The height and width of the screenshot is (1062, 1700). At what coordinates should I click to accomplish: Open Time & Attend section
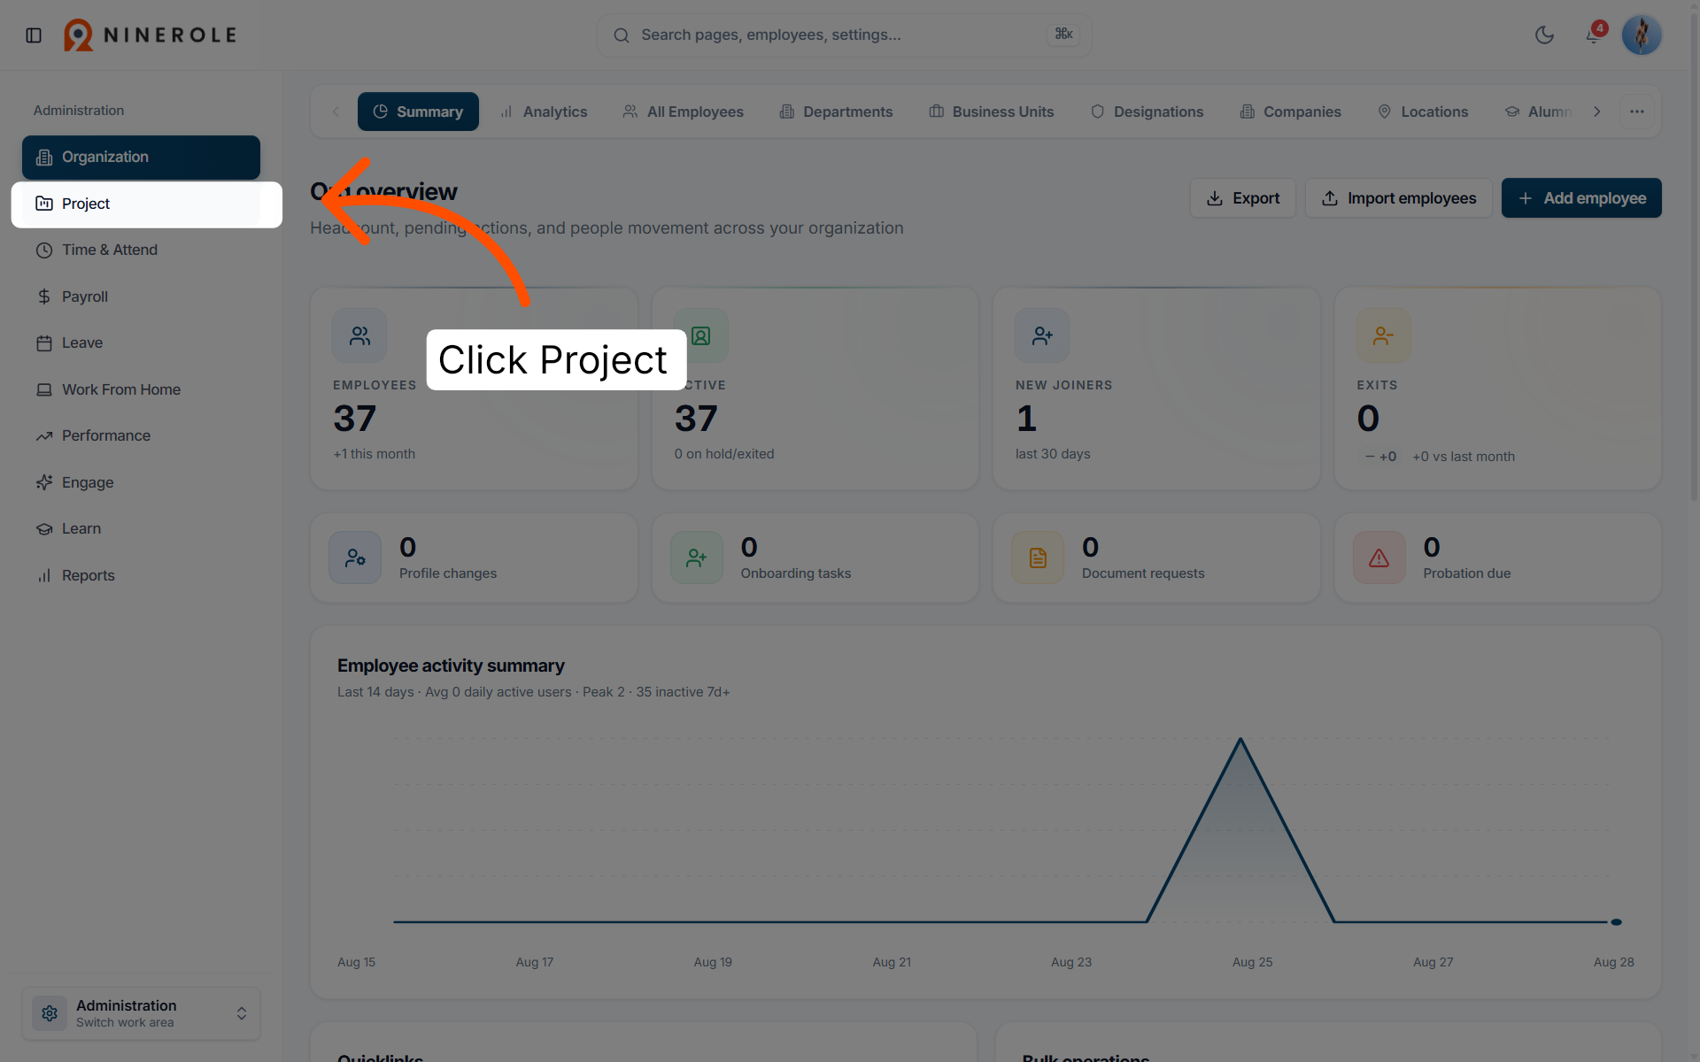(141, 250)
